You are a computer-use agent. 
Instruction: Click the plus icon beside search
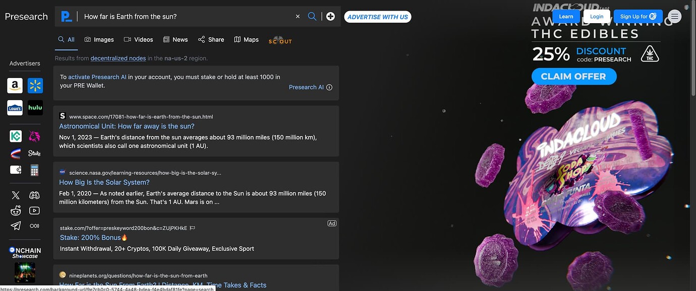coord(330,17)
